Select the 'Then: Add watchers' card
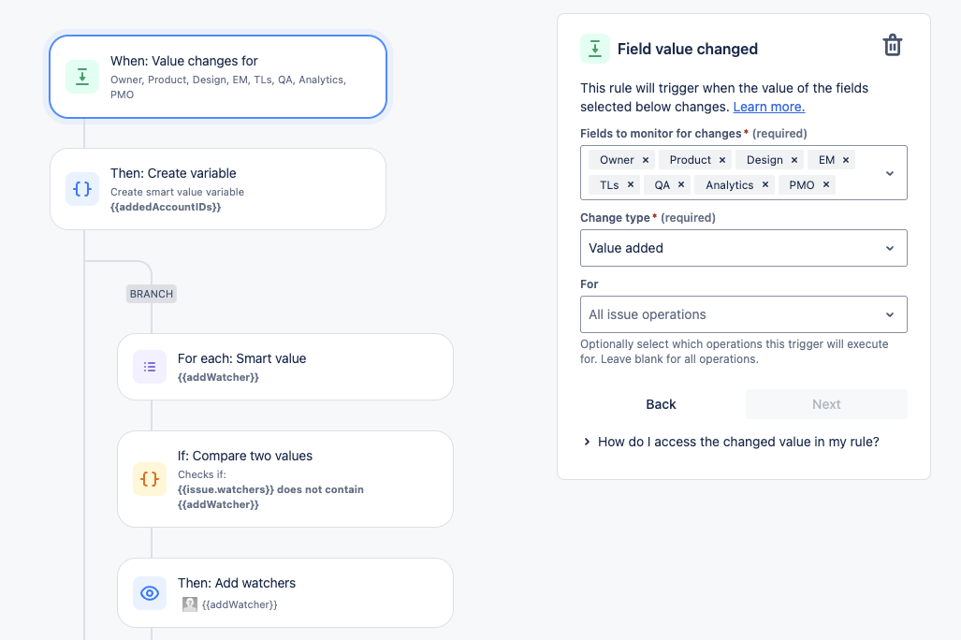The height and width of the screenshot is (640, 961). pyautogui.click(x=285, y=593)
